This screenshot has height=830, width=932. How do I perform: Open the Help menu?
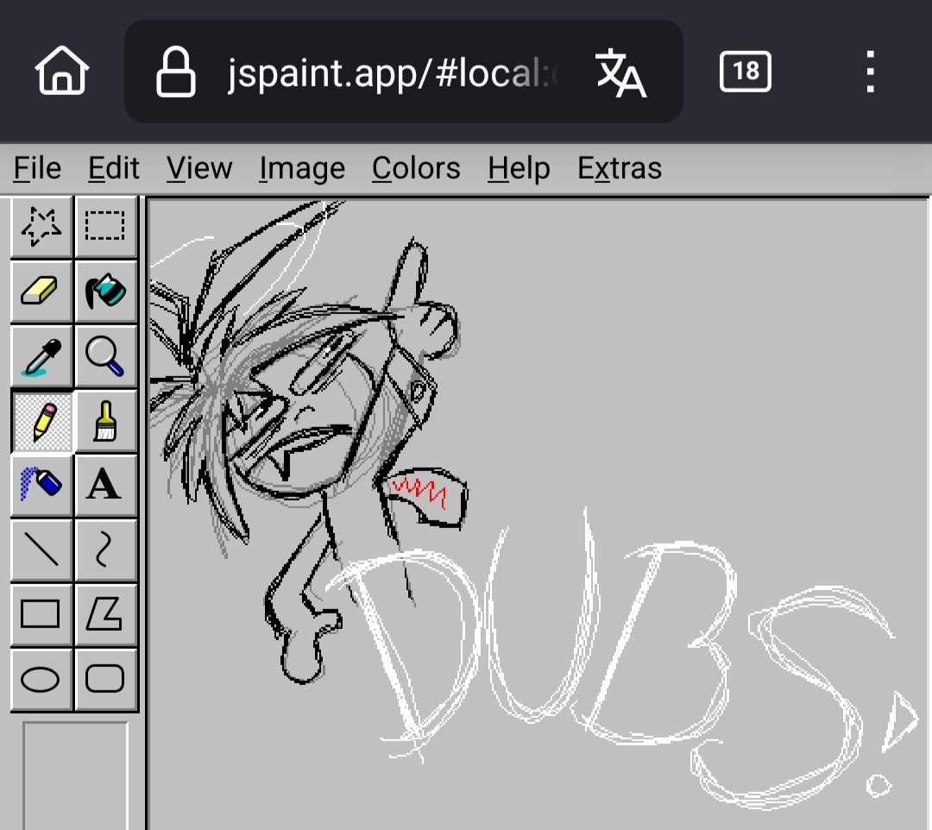tap(519, 168)
